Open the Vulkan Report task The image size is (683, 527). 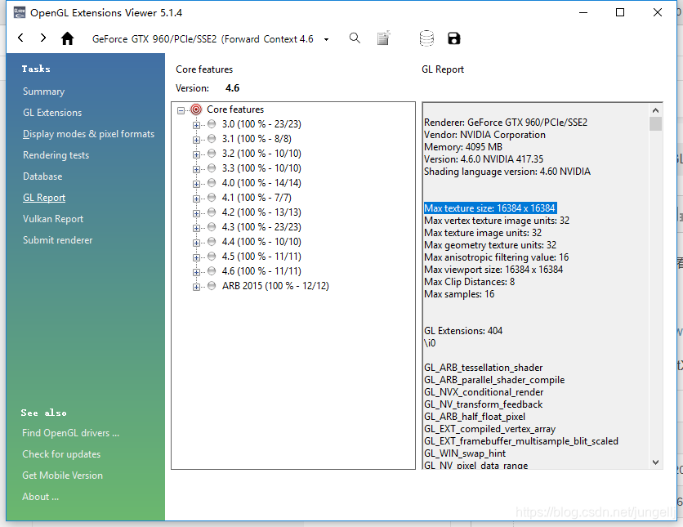[x=53, y=219]
